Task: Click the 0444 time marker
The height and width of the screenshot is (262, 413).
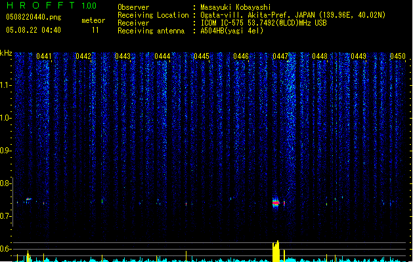Action: [x=162, y=56]
